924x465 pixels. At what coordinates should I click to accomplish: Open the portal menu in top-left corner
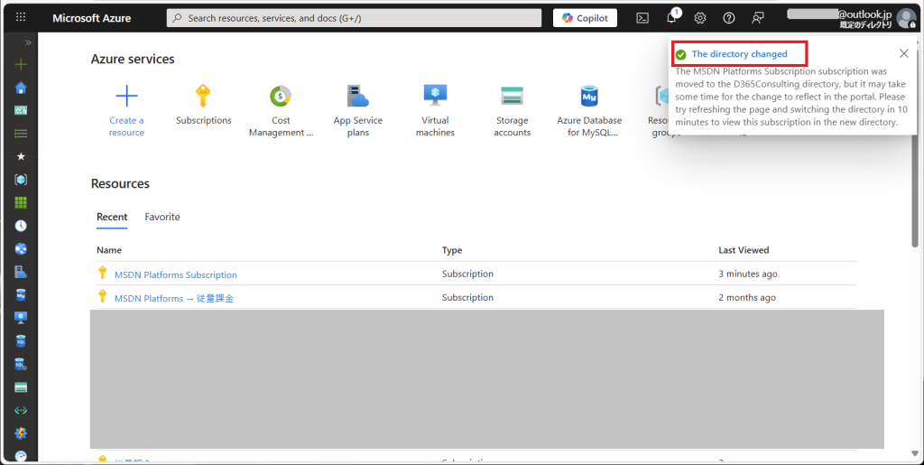(21, 18)
